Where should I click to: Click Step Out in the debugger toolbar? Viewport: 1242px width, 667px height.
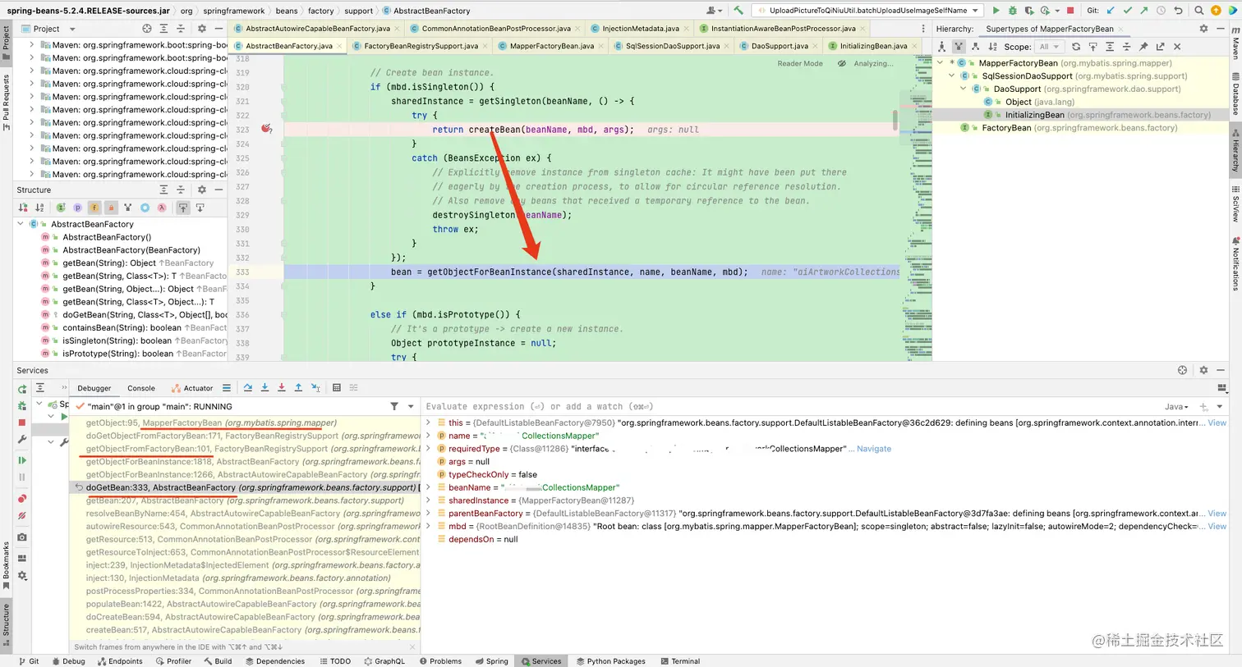(x=298, y=388)
